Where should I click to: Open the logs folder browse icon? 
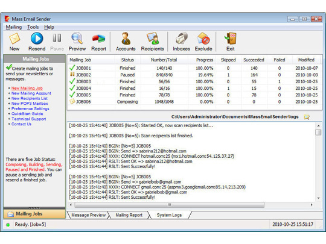pyautogui.click(x=307, y=117)
